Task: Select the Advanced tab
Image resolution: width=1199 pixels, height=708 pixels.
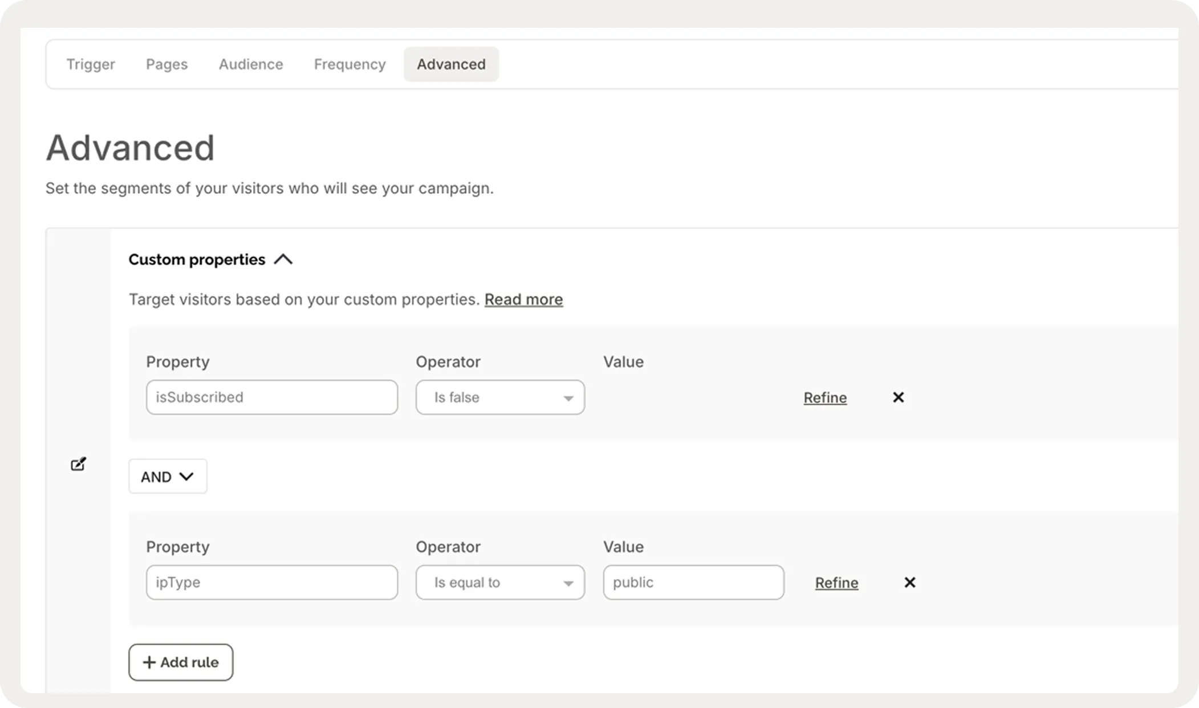Action: (451, 64)
